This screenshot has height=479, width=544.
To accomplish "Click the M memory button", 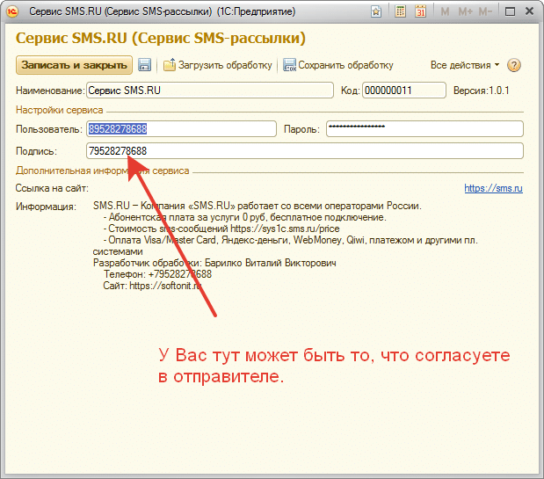I will click(x=445, y=12).
